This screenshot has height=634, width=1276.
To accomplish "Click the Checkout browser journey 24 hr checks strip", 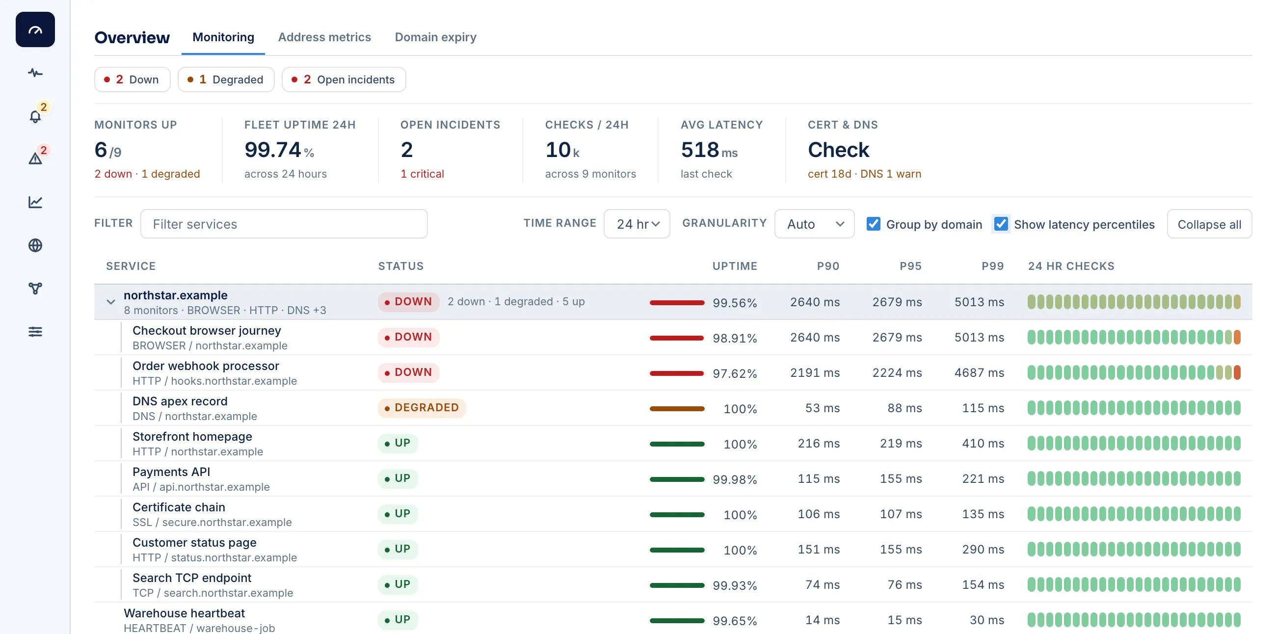I will pos(1134,337).
